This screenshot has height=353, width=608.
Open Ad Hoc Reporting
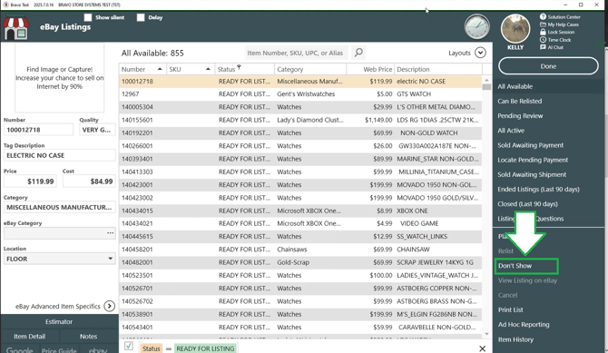point(524,325)
